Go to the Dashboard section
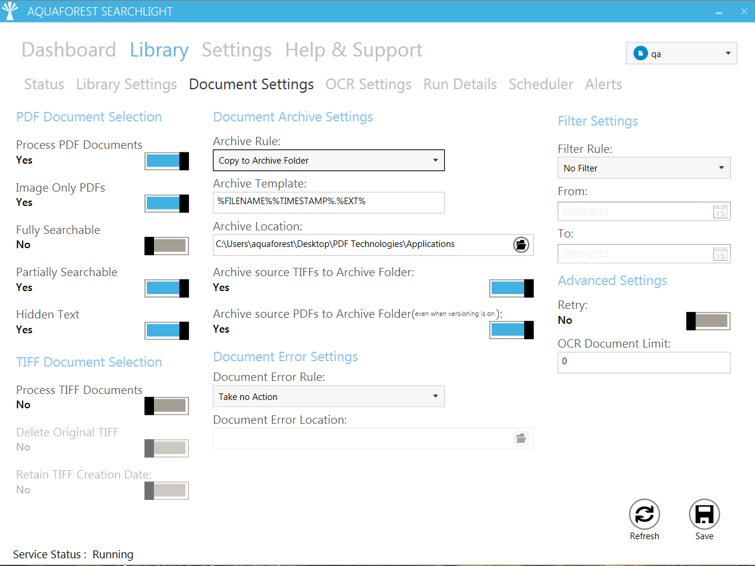The height and width of the screenshot is (566, 755). tap(69, 50)
